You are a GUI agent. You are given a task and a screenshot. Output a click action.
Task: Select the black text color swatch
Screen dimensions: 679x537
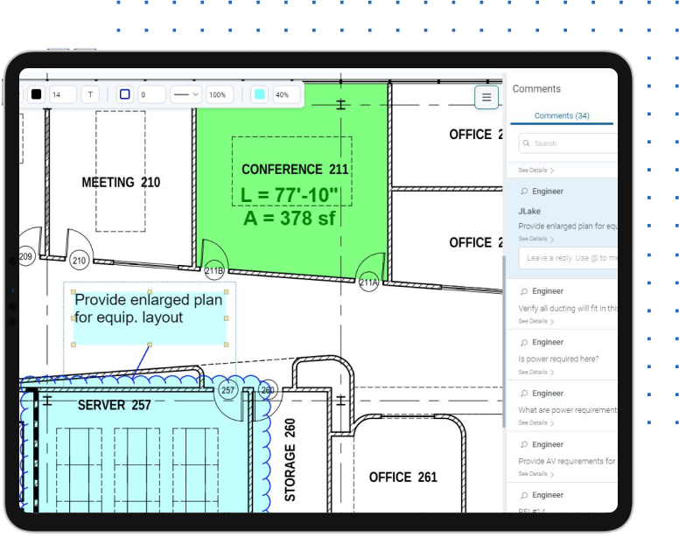[37, 94]
